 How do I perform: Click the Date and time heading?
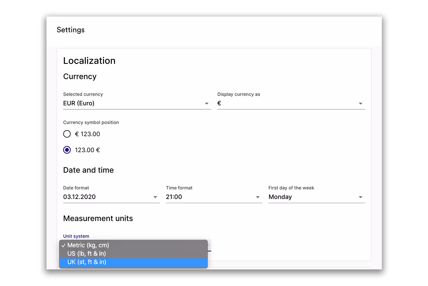tap(88, 170)
